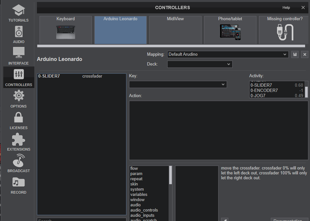The width and height of the screenshot is (310, 221).
Task: Open the Mapping dropdown showing Default Arudino
Action: tap(227, 54)
